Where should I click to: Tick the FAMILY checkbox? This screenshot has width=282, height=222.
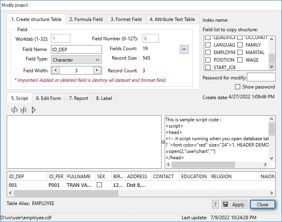[x=240, y=45]
